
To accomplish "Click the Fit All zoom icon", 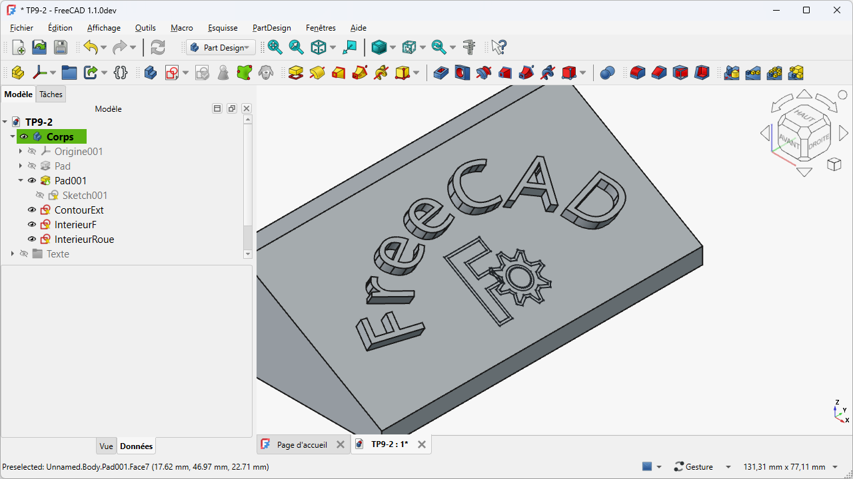I will pyautogui.click(x=275, y=47).
